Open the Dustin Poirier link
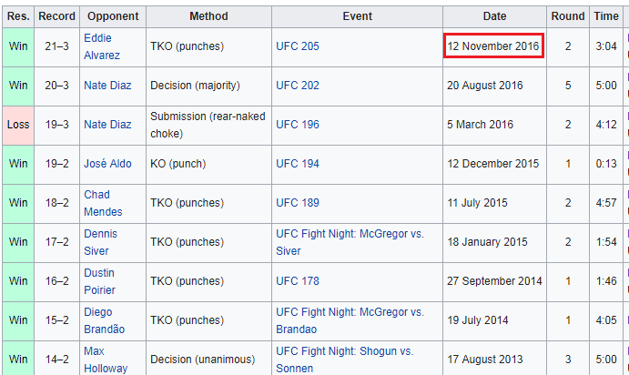Viewport: 629px width, 375px height. 99,281
